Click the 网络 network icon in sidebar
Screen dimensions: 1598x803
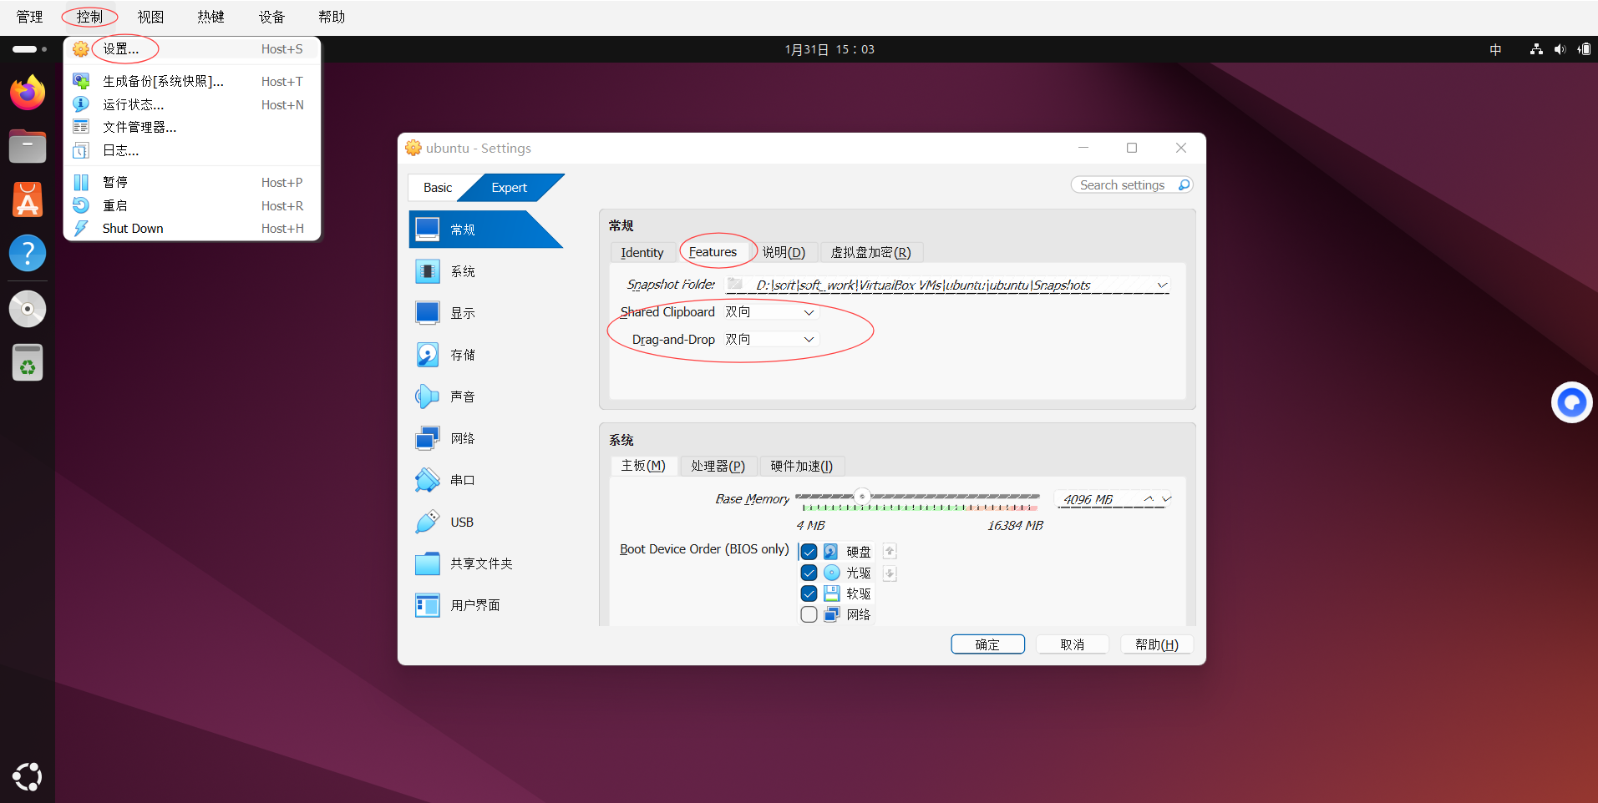428,438
